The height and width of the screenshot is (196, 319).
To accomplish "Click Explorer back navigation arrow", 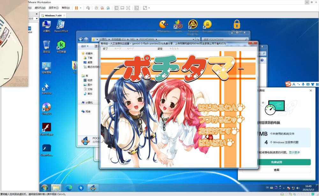I will point(81,39).
